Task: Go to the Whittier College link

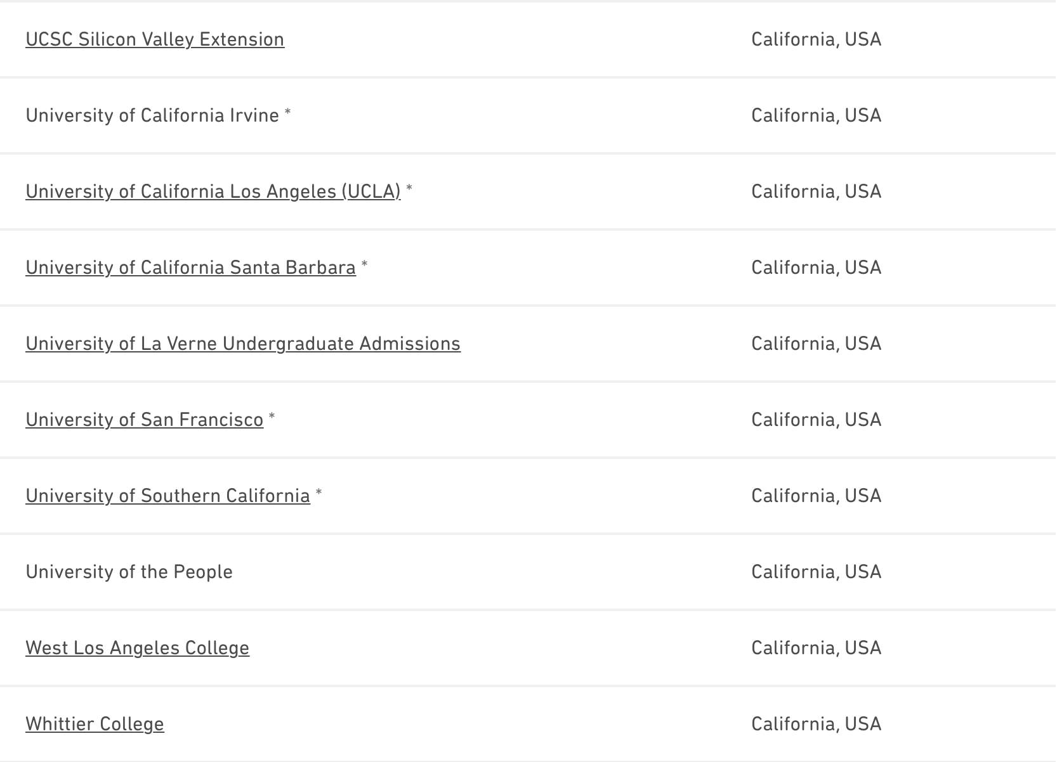Action: [x=95, y=724]
